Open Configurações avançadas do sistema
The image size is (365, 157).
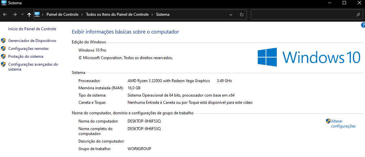[33, 67]
